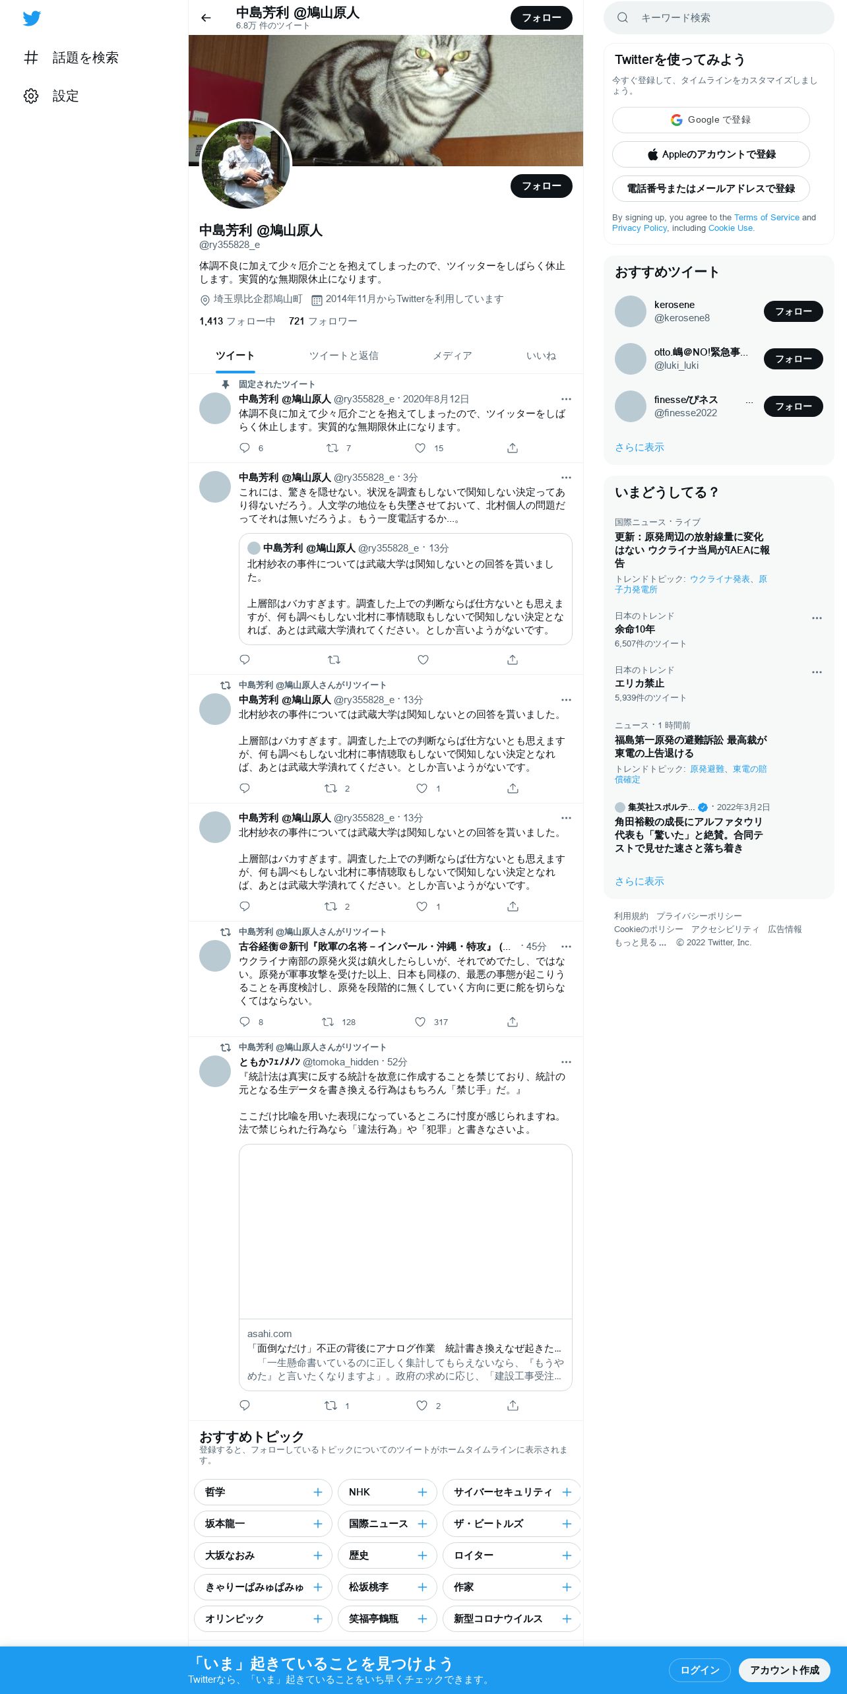Screen dimensions: 847x1694
Task: Expand もっと見る in footer links
Action: (x=640, y=943)
